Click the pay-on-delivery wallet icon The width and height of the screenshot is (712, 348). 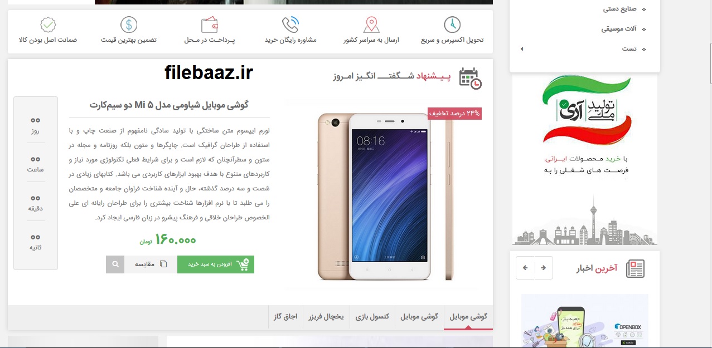pyautogui.click(x=210, y=25)
